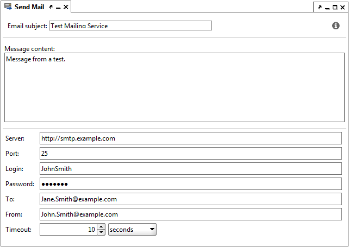Close the Send Mail tab
Image resolution: width=349 pixels, height=247 pixels.
pos(66,7)
